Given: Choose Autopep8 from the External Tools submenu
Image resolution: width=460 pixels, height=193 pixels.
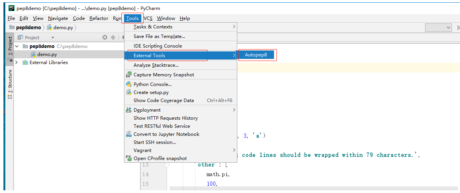Looking at the screenshot, I should pyautogui.click(x=256, y=55).
